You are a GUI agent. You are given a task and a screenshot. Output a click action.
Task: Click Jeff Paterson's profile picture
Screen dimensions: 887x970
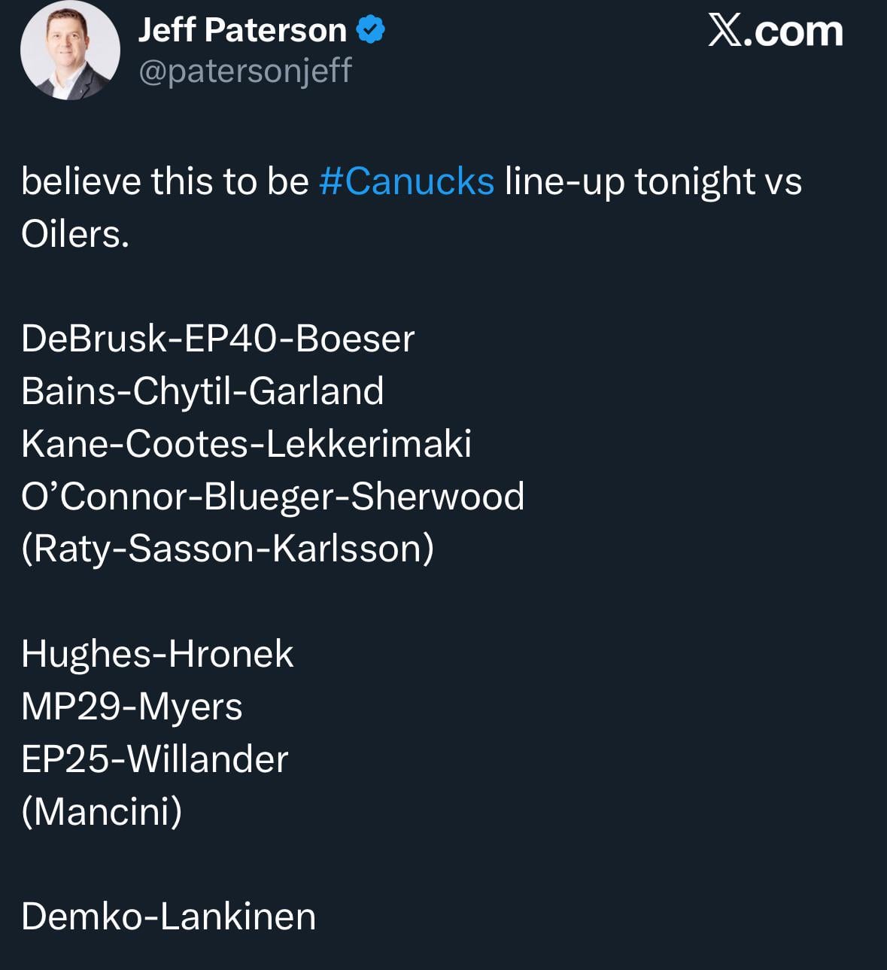click(69, 50)
